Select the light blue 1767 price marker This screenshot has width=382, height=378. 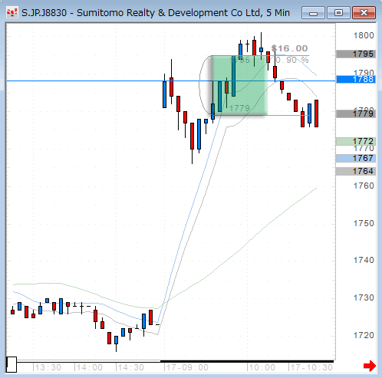pyautogui.click(x=356, y=158)
